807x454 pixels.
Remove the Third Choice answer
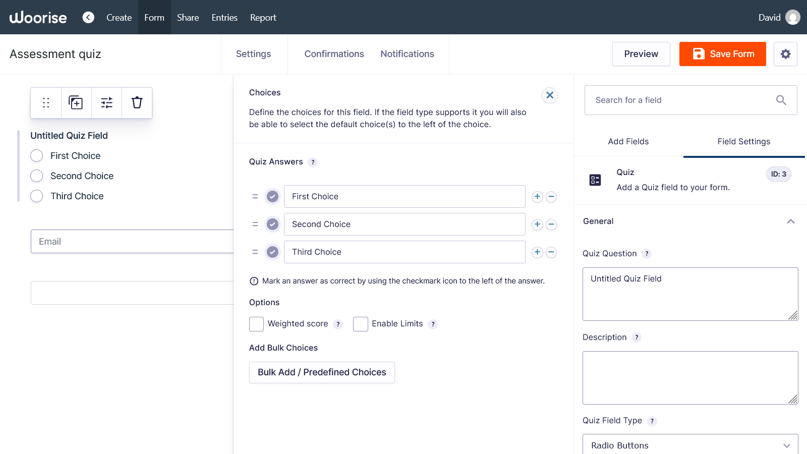[551, 252]
